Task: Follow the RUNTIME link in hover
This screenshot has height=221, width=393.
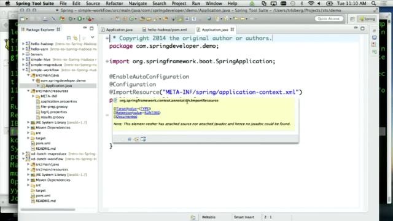Action: coord(152,112)
